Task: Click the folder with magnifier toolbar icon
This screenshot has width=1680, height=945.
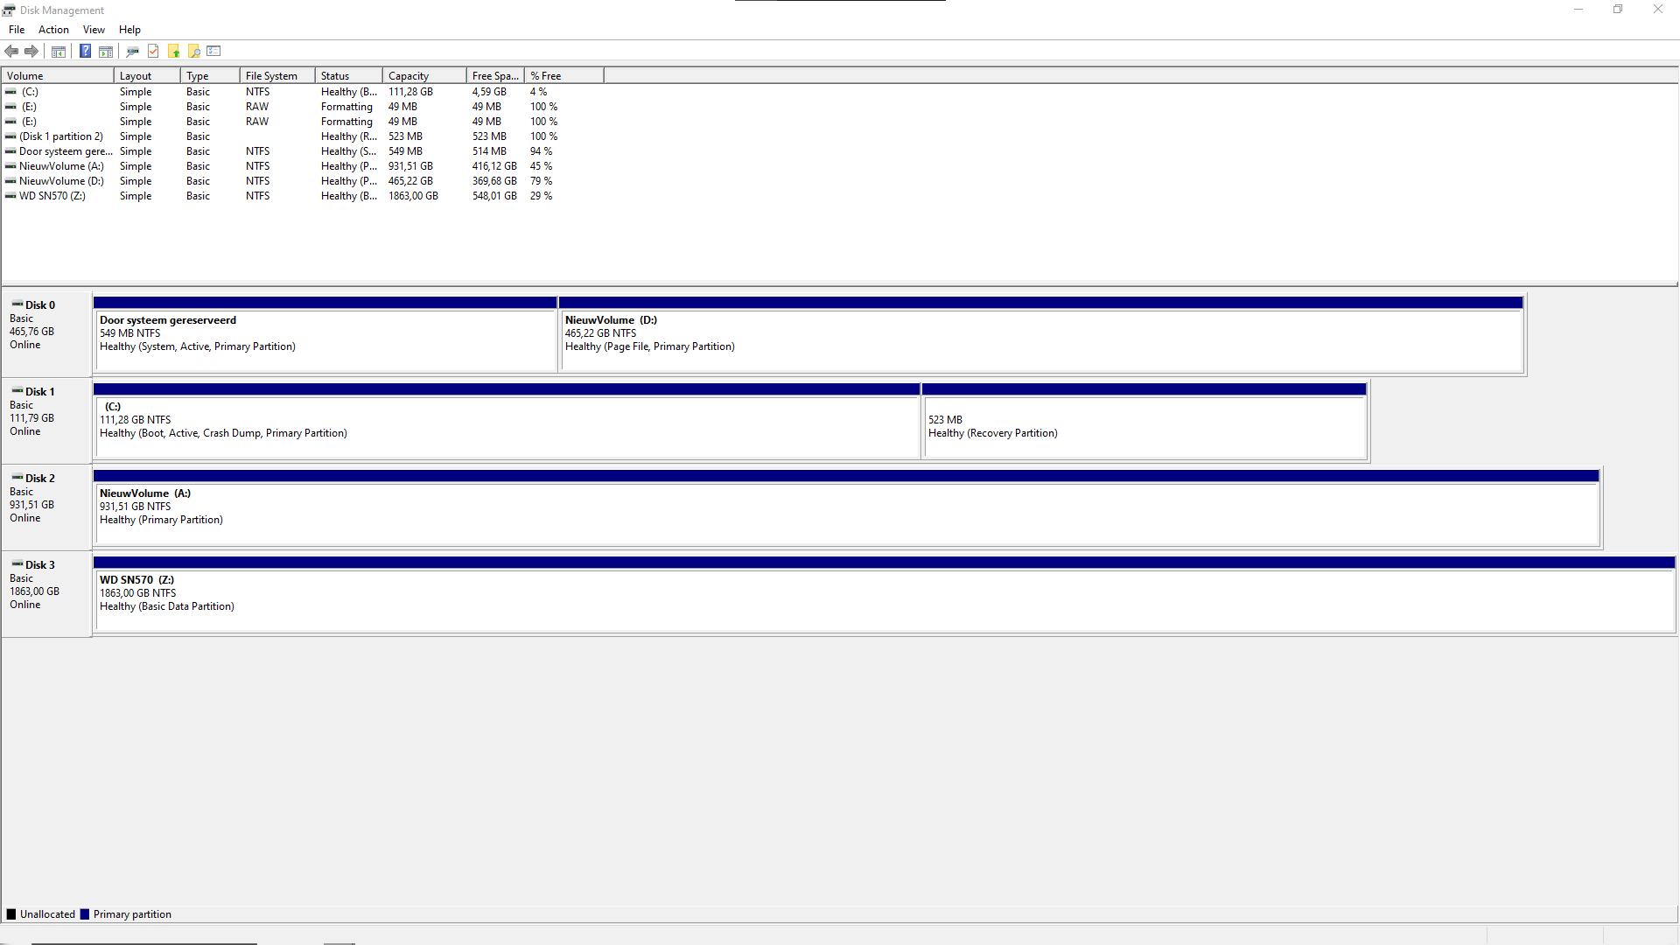Action: pos(194,51)
